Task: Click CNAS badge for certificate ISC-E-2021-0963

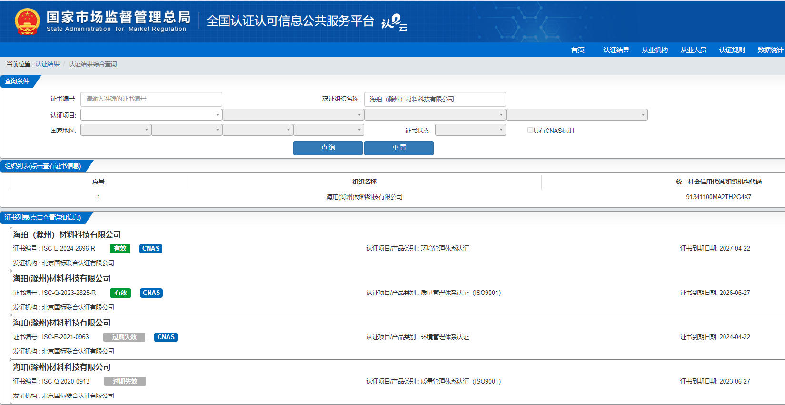Action: click(166, 337)
